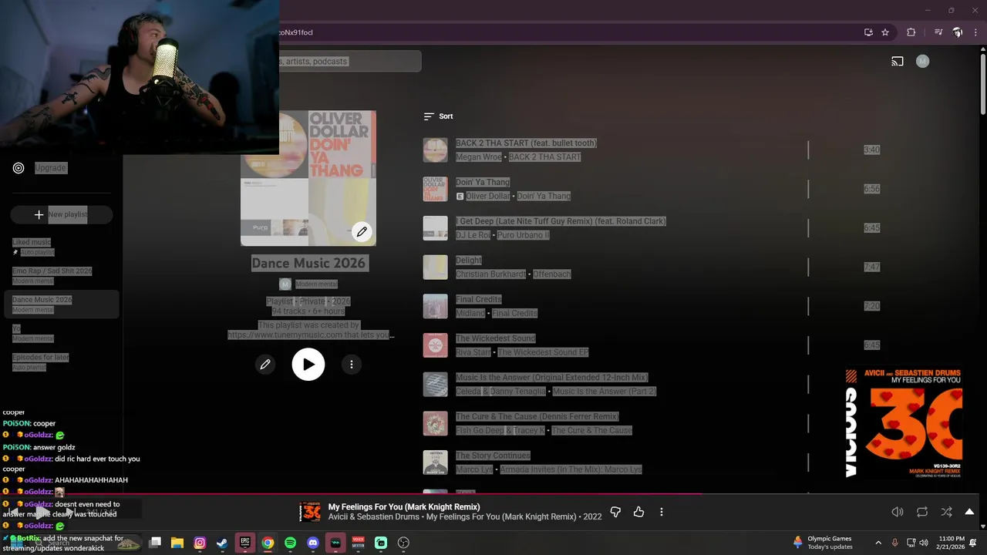Open Spotify from the taskbar
The width and height of the screenshot is (987, 555).
pos(290,543)
